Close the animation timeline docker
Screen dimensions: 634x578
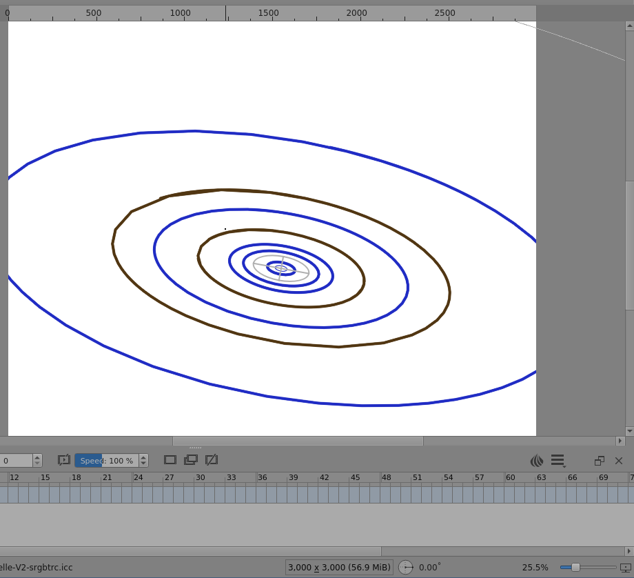[619, 461]
